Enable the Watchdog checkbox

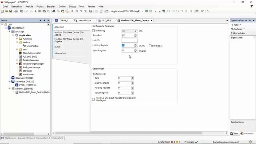pos(93,30)
